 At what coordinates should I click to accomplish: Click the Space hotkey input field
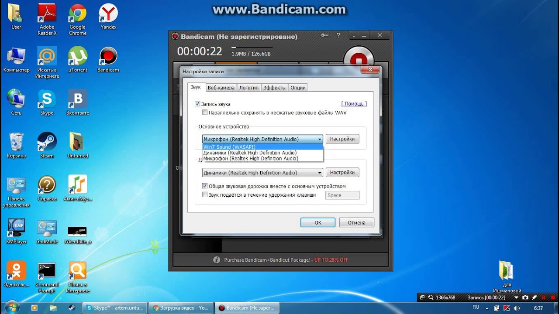pos(342,195)
